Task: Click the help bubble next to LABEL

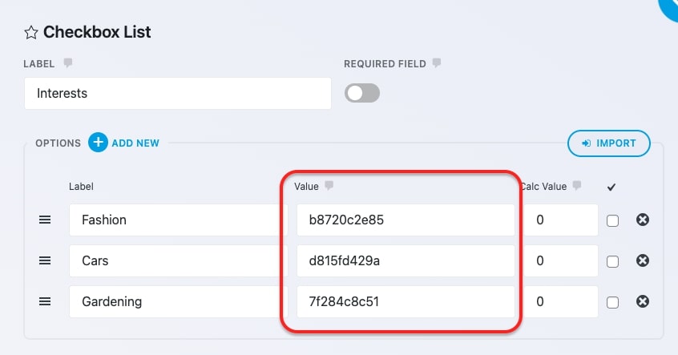Action: click(68, 63)
